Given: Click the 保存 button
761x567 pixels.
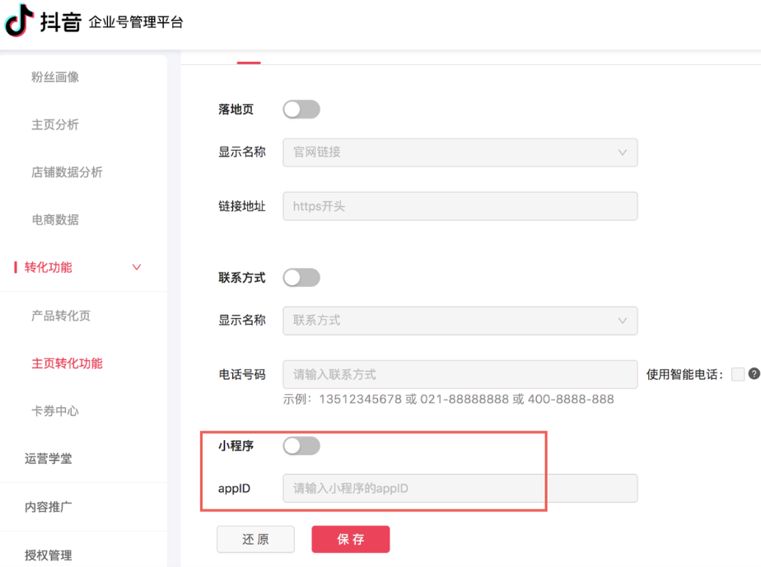Looking at the screenshot, I should click(x=350, y=540).
